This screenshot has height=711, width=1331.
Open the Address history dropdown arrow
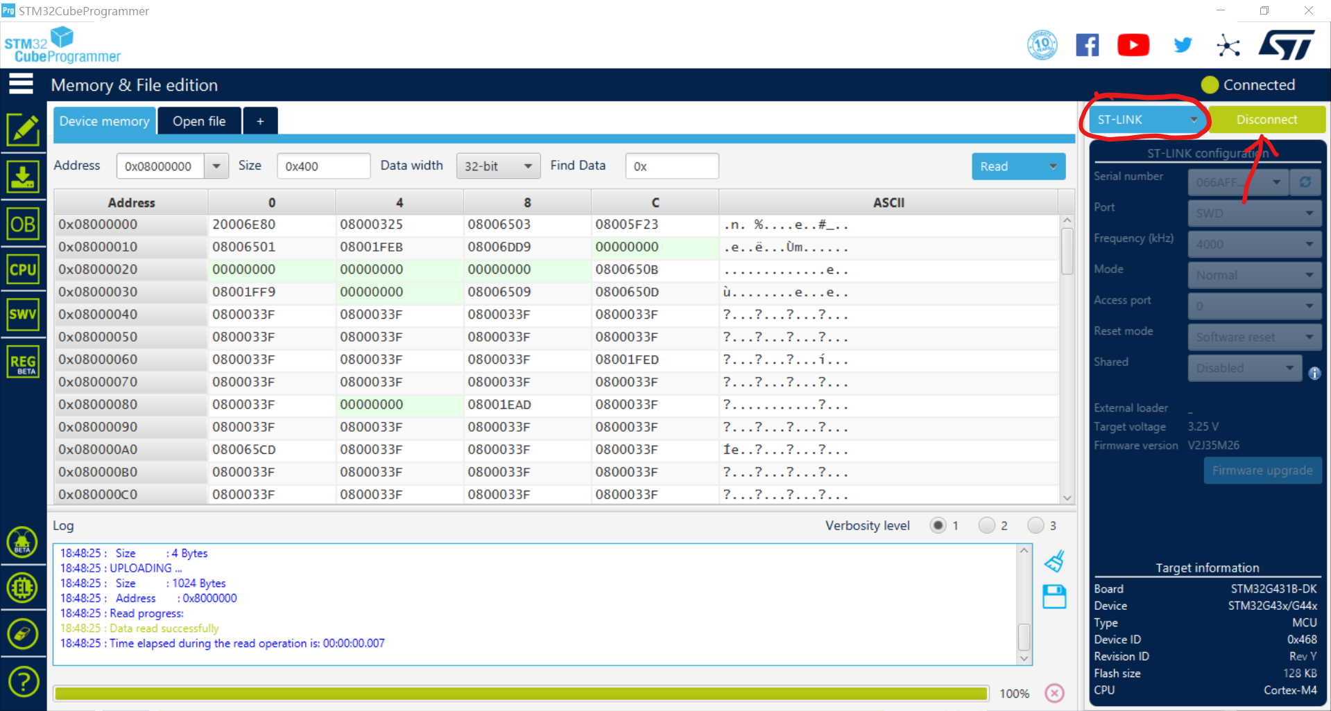click(x=216, y=166)
